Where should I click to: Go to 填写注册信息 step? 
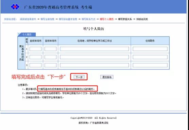tap(47, 19)
